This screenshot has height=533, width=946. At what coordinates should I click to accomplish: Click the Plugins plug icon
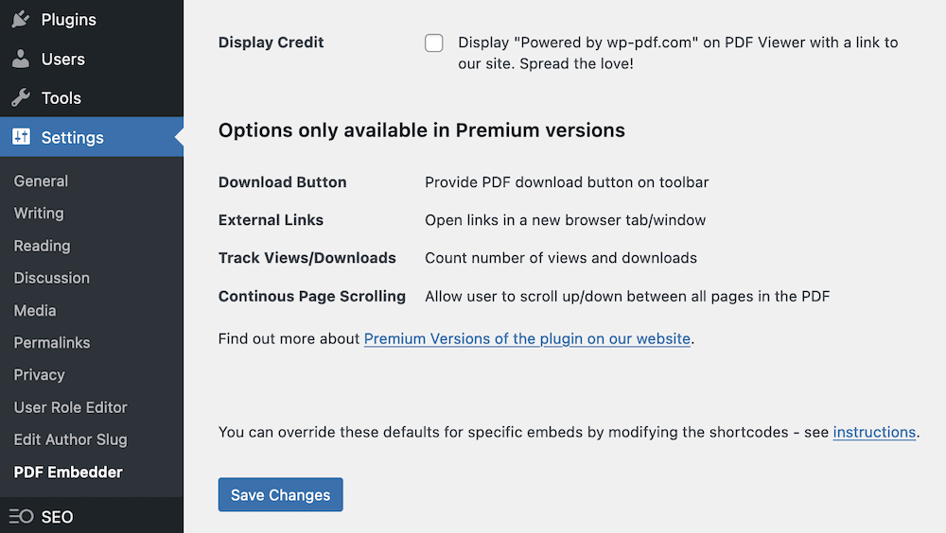pyautogui.click(x=21, y=20)
